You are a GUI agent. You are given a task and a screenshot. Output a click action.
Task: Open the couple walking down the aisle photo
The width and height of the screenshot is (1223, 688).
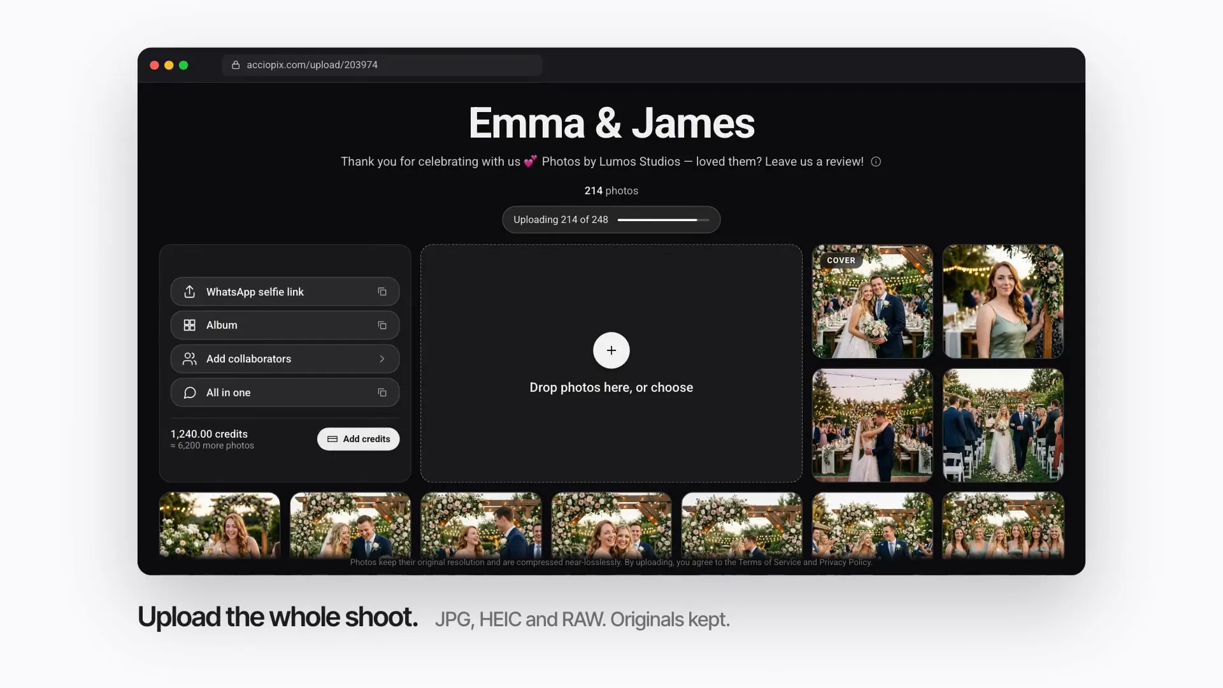1003,426
